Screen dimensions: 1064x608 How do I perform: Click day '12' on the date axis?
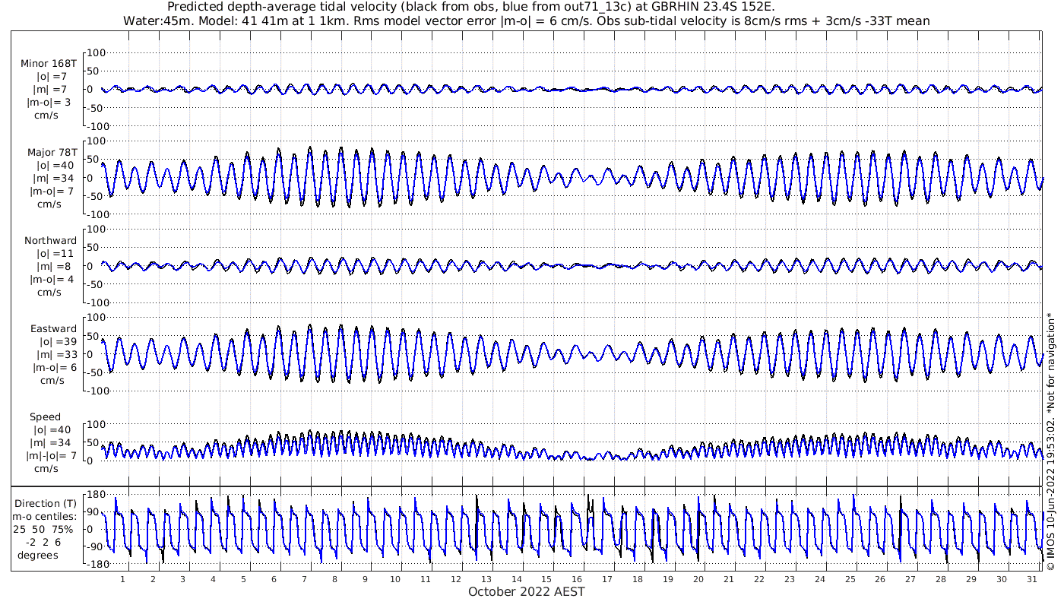point(456,579)
